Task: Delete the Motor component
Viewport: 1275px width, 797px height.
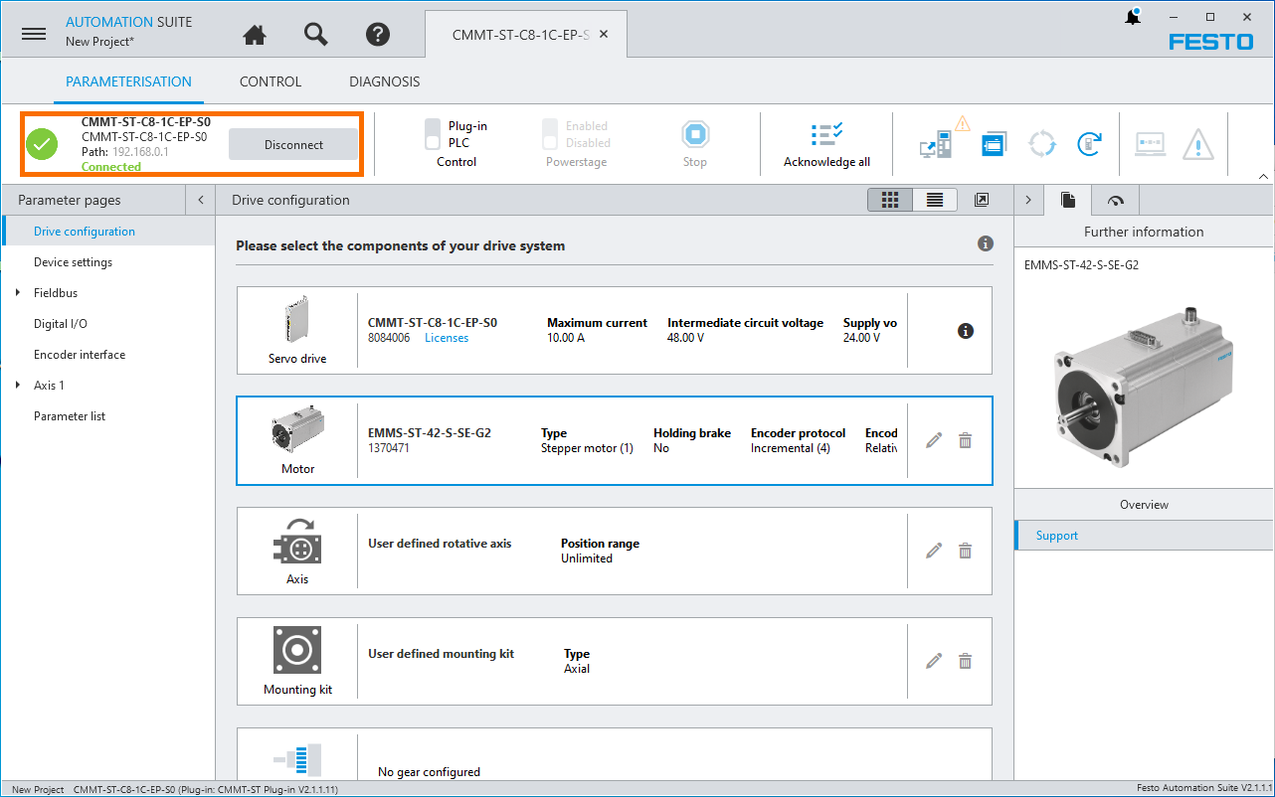Action: point(965,440)
